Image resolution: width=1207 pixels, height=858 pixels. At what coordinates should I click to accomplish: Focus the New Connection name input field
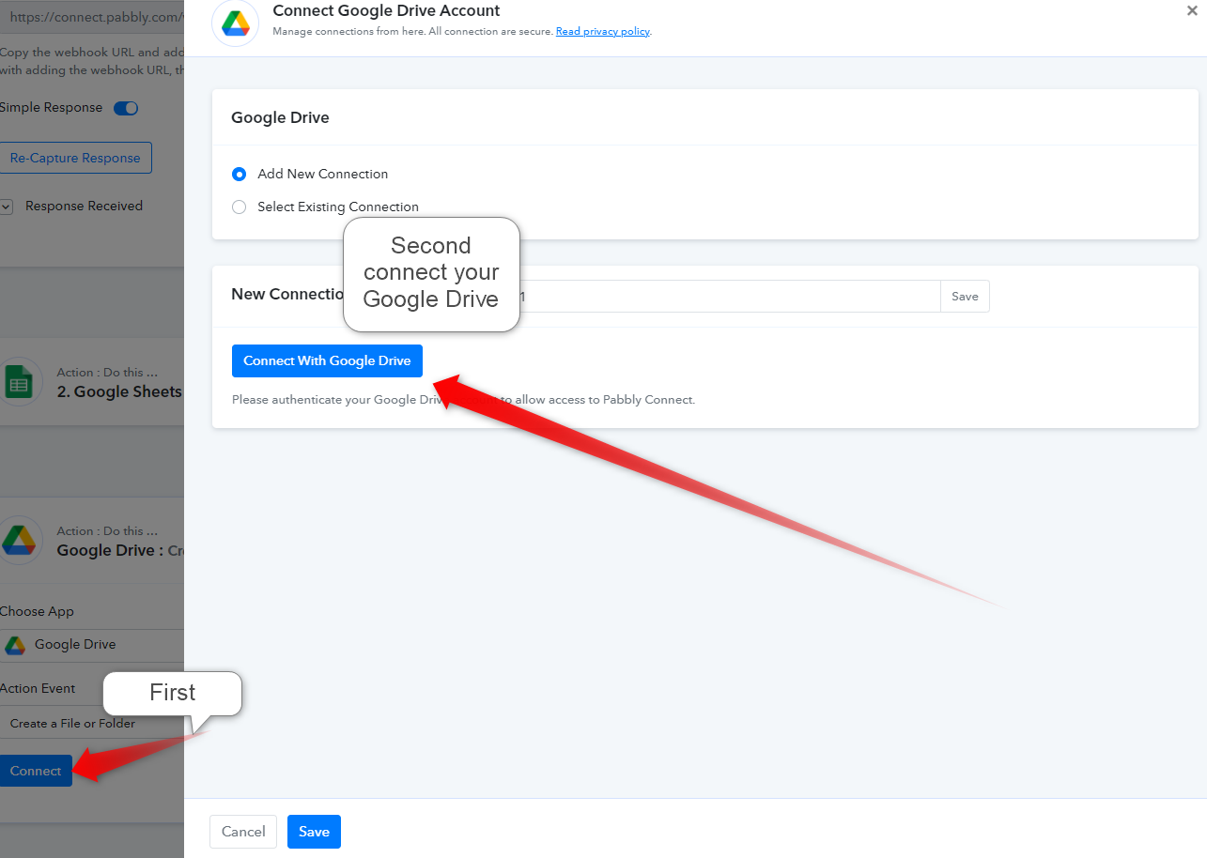click(729, 297)
